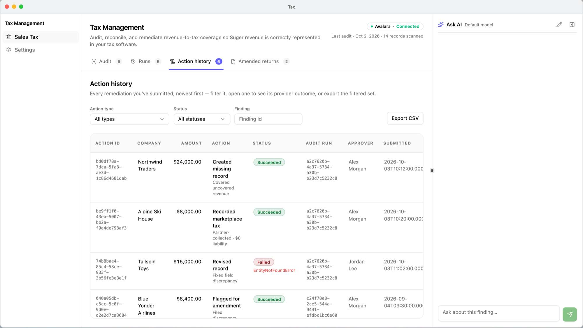Click the $24,000.00 amount

pos(187,162)
